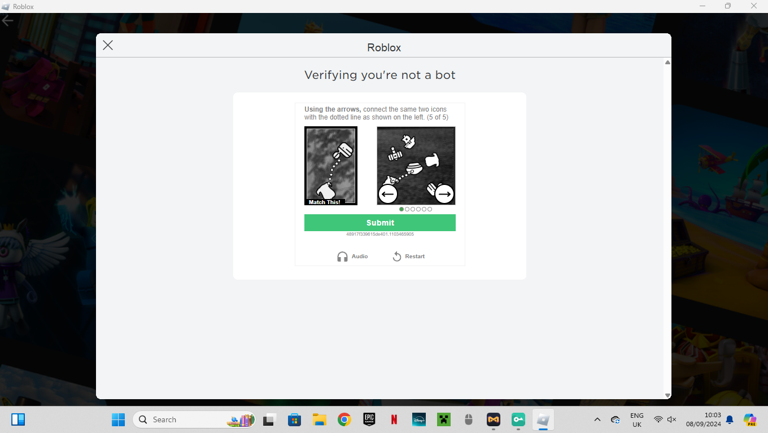Viewport: 768px width, 433px height.
Task: Click the OneDrive sync tray icon
Action: pos(616,419)
